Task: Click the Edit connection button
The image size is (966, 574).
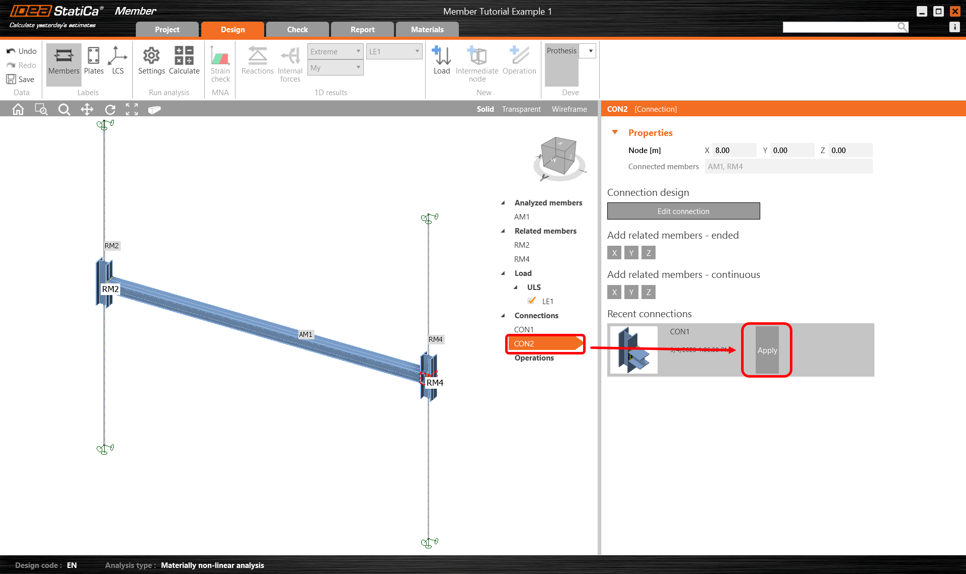Action: [683, 211]
